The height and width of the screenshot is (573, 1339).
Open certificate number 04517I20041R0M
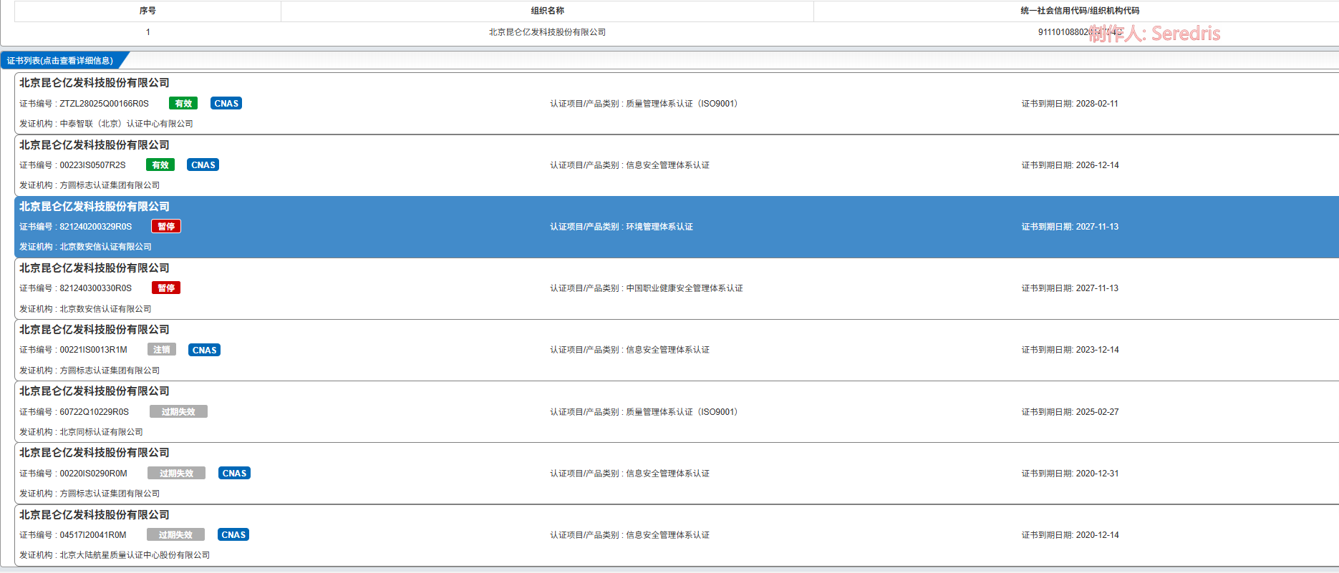click(x=93, y=535)
